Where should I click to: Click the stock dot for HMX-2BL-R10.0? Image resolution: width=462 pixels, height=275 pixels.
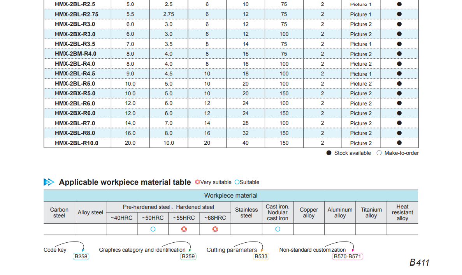point(399,143)
